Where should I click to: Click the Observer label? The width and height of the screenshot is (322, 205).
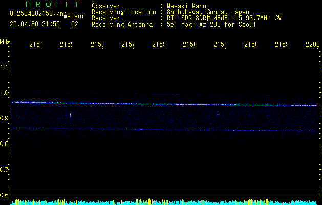point(106,6)
